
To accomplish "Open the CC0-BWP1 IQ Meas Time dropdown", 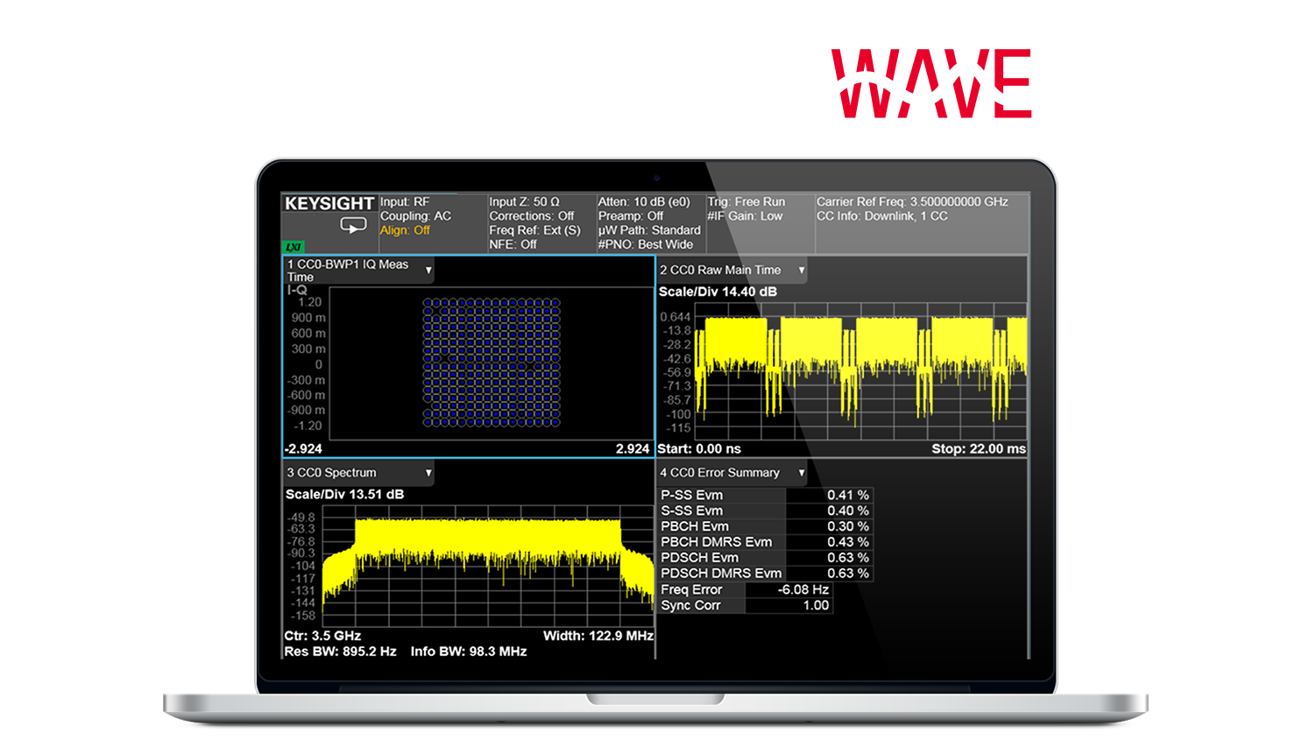I will 428,270.
